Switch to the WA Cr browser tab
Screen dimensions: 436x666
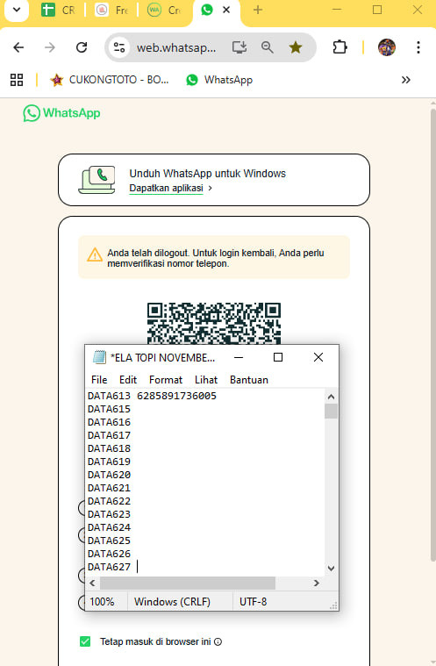click(x=164, y=10)
